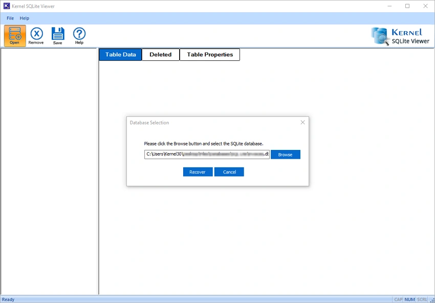Click the 'Please click the Browse button' instruction text
This screenshot has width=435, height=303.
coord(203,144)
